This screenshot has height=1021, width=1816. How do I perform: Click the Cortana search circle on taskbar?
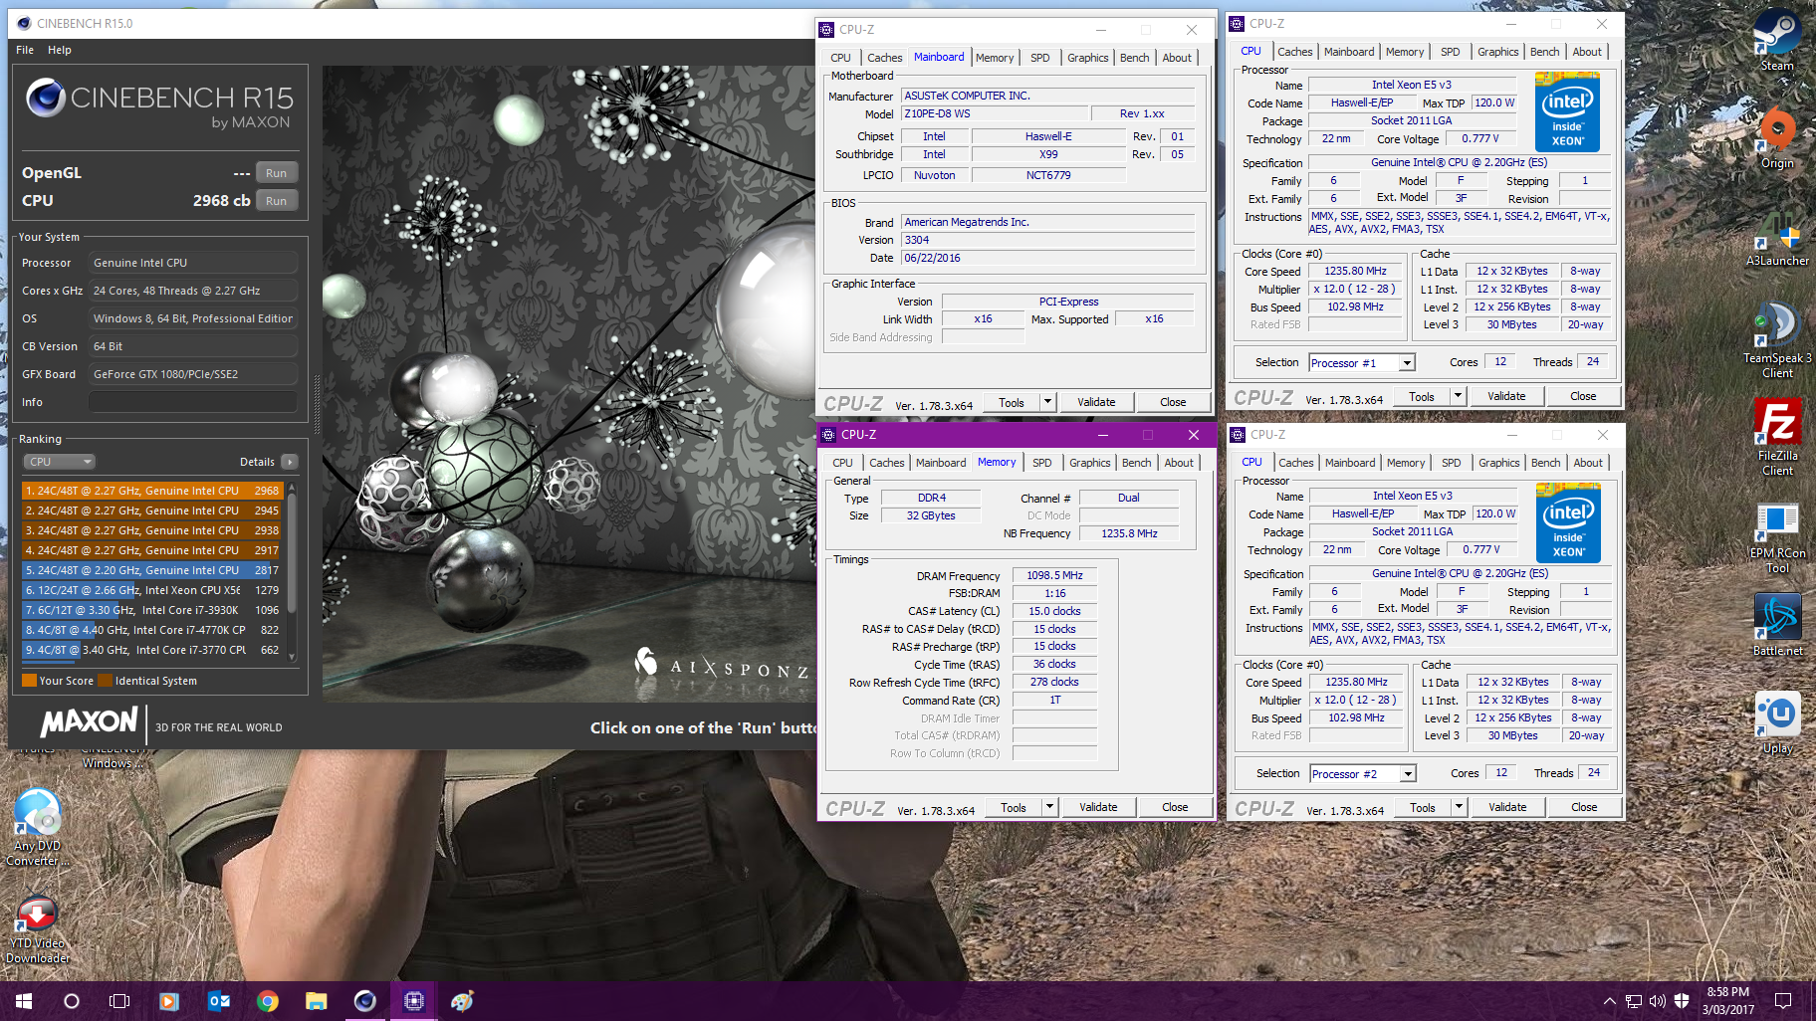(x=72, y=1001)
